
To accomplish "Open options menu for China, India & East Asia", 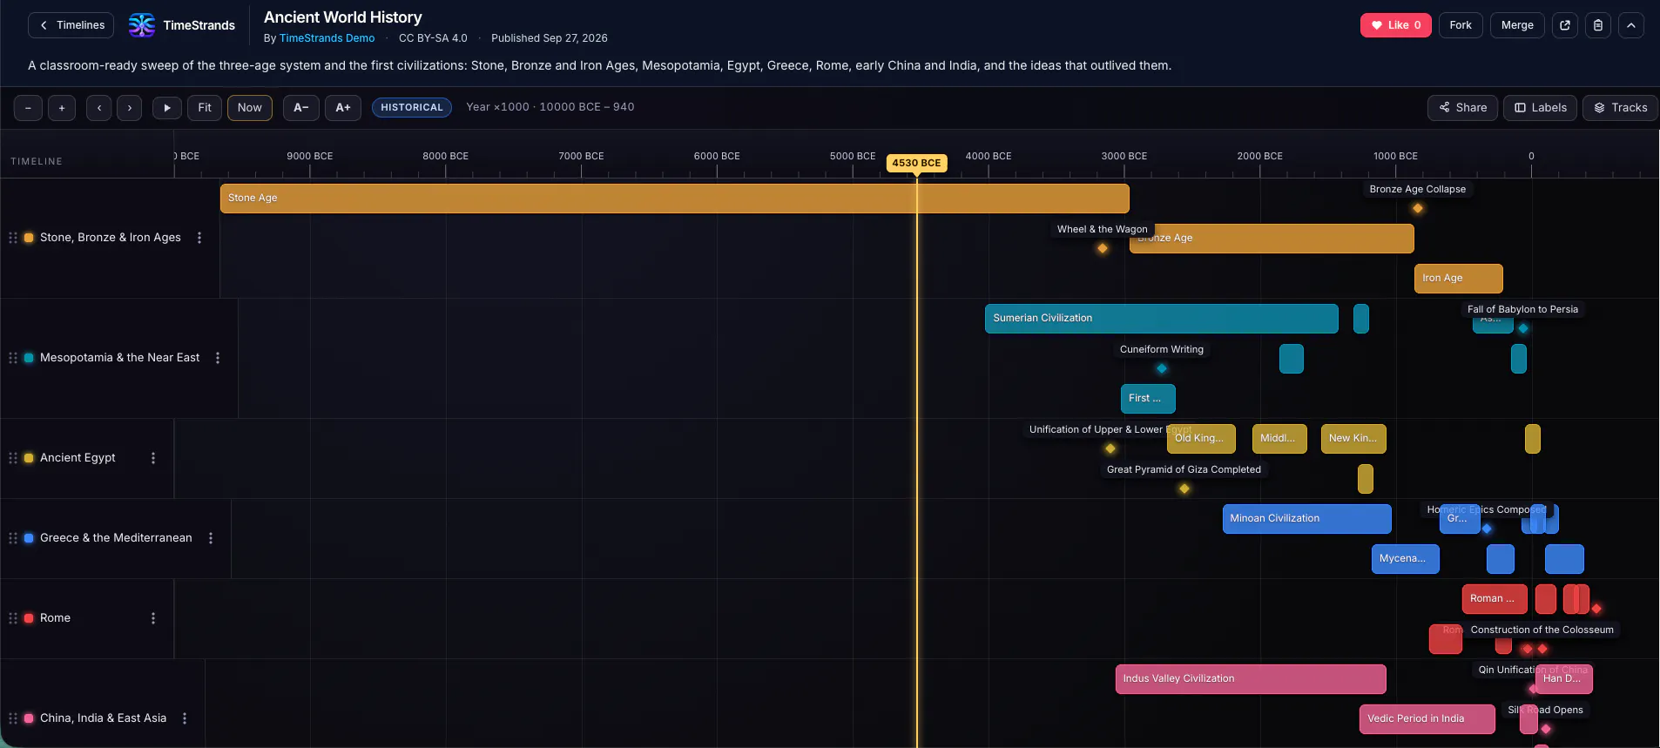I will 185,718.
